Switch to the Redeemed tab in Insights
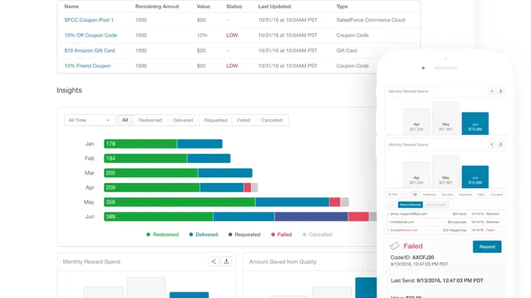The image size is (531, 298). [150, 120]
